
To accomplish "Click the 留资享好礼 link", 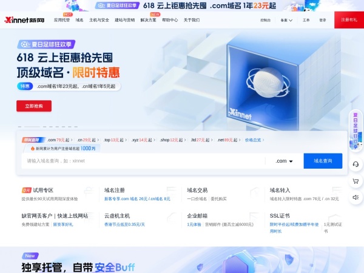I will (63, 224).
